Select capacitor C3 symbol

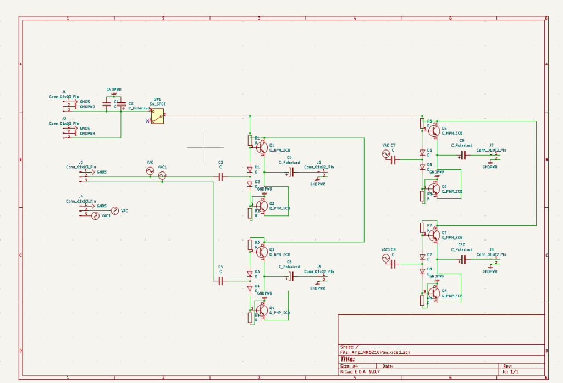(221, 177)
